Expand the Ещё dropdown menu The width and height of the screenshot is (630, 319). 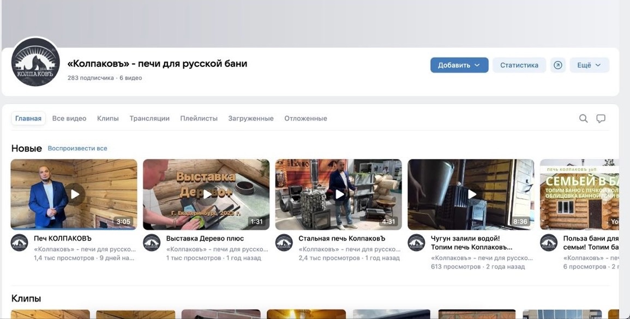(590, 65)
